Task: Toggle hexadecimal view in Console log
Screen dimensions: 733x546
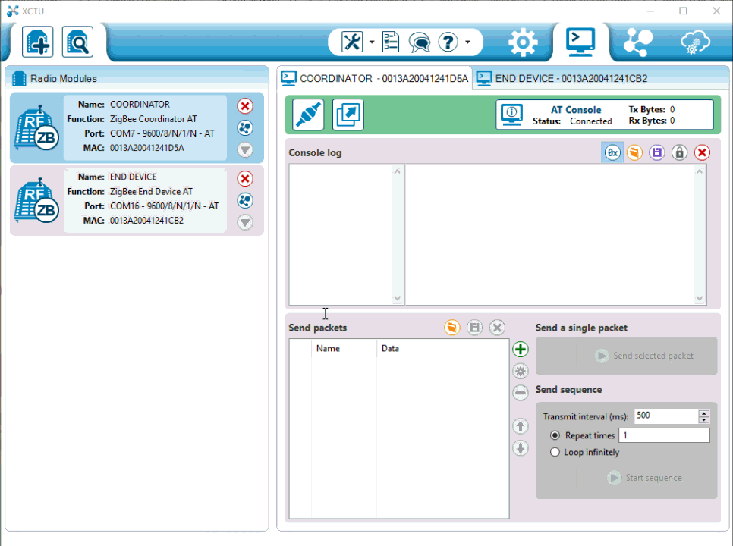Action: (612, 153)
